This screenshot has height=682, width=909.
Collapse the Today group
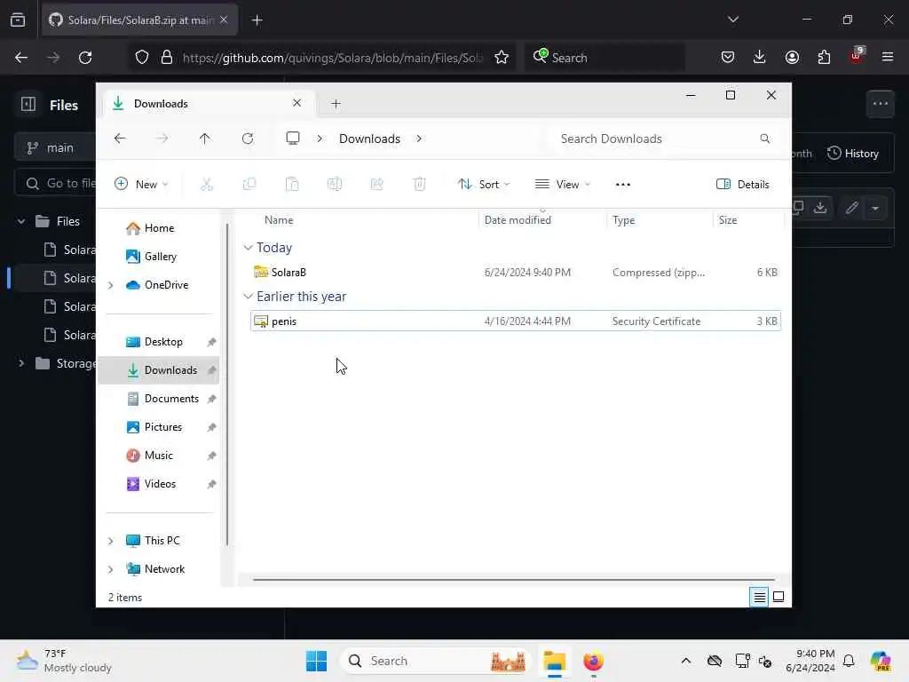249,248
